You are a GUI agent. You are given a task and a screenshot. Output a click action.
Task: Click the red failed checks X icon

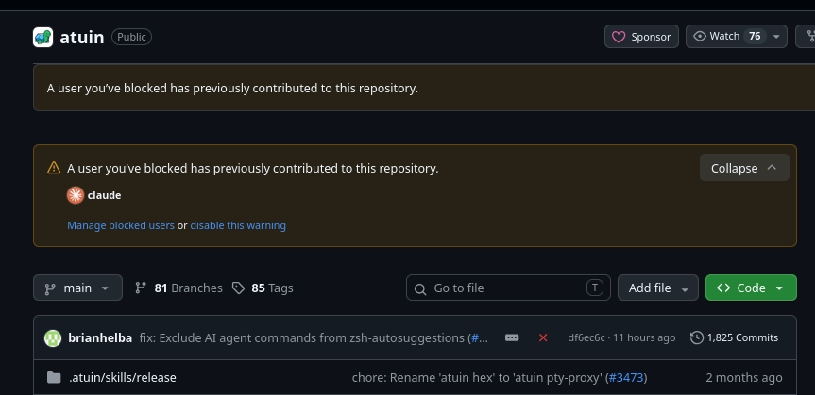[543, 337]
